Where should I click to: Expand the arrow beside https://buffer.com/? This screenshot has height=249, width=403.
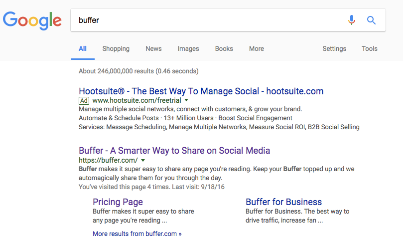pyautogui.click(x=143, y=160)
